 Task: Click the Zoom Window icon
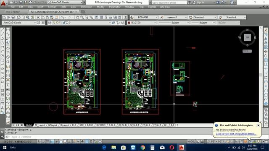point(87,17)
